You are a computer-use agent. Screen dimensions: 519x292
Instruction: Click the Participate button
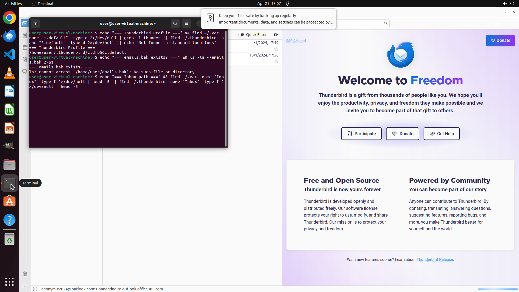pos(361,134)
